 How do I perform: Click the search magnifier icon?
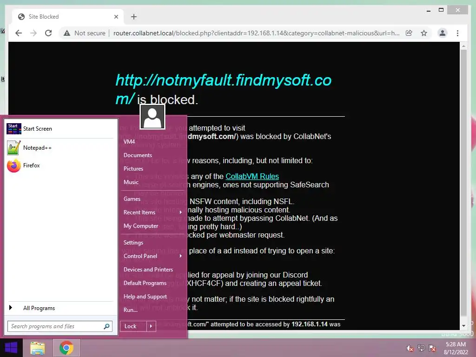click(x=106, y=326)
